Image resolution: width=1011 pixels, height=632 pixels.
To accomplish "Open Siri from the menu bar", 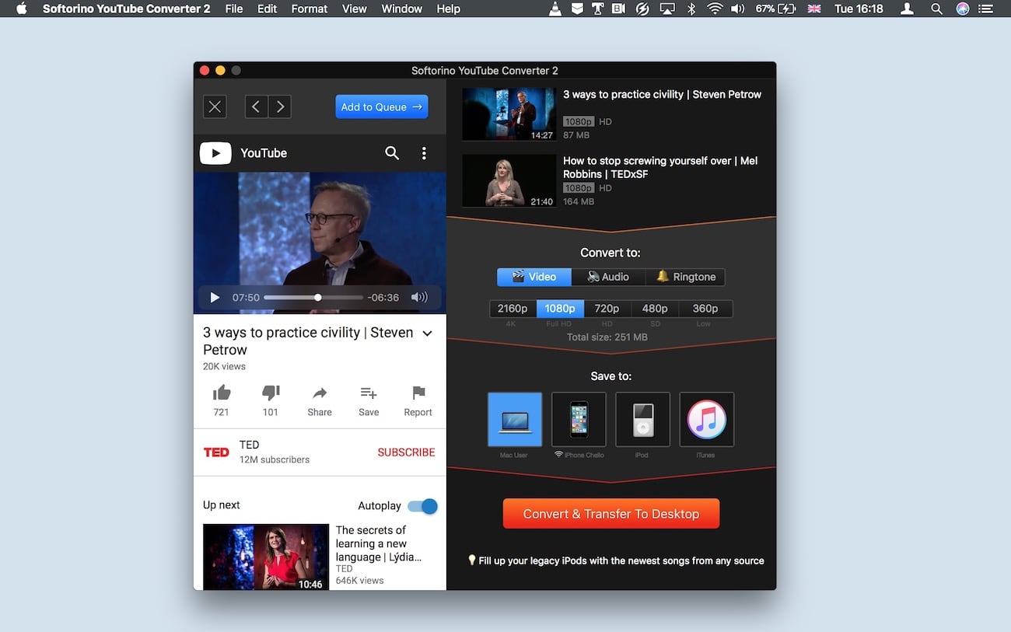I will tap(963, 9).
